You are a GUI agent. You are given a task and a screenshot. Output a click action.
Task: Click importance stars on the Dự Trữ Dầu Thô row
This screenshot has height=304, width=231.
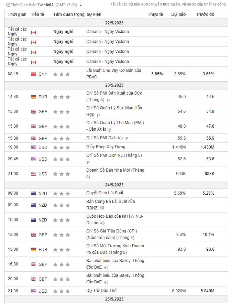coord(62,291)
